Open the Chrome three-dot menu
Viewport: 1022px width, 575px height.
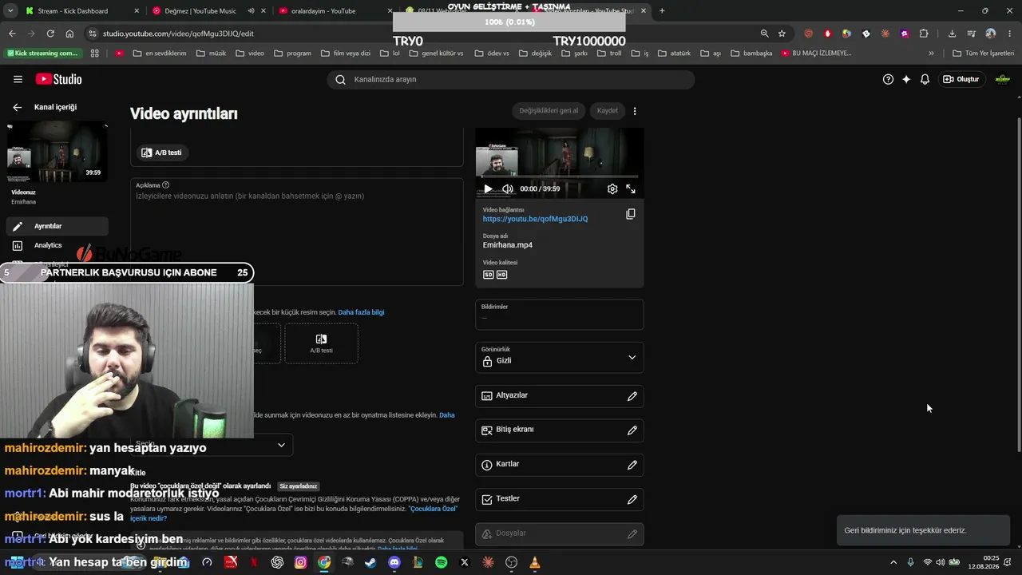[x=1008, y=34]
